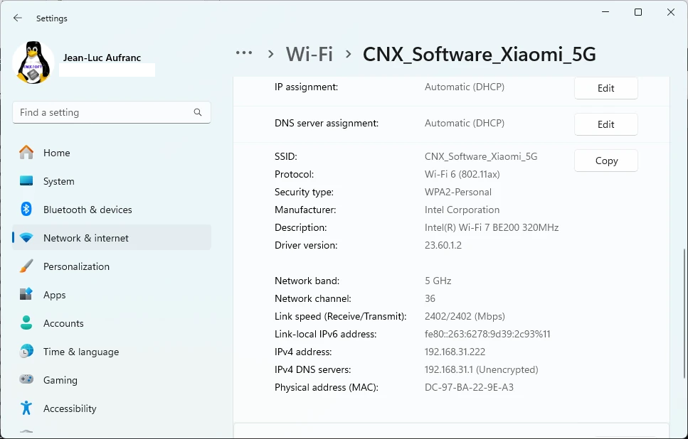Select MAC address DC-97-BA-22-9E-A3
This screenshot has height=439, width=688.
point(469,387)
